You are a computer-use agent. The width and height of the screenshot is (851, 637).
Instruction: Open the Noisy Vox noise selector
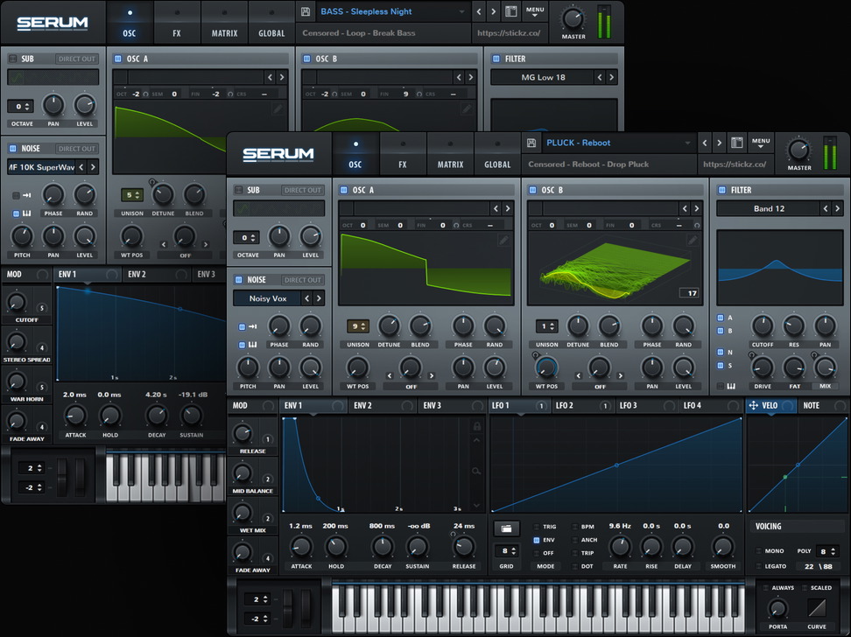click(x=268, y=298)
